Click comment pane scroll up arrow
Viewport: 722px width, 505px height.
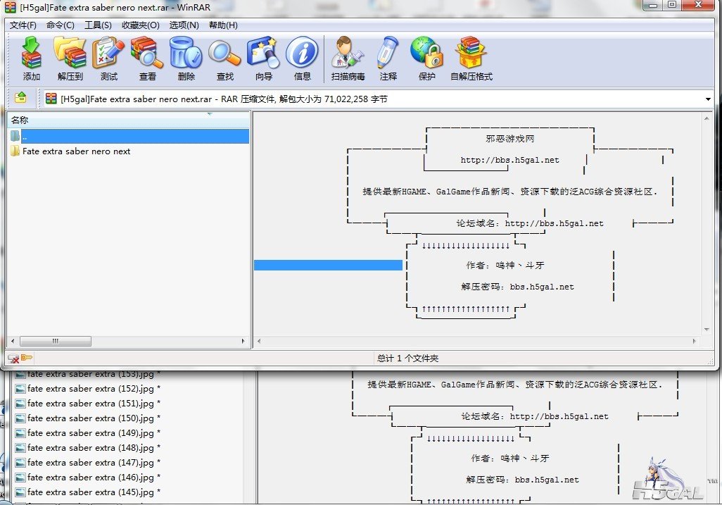[x=707, y=118]
